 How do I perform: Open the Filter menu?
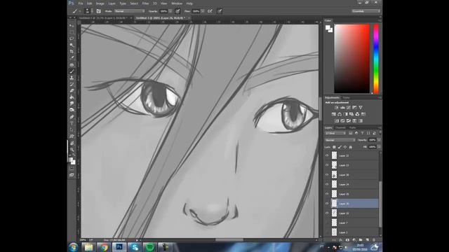click(x=145, y=3)
